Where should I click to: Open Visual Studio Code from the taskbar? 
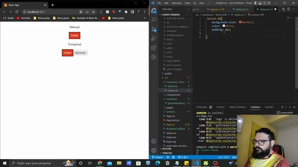pos(196,163)
